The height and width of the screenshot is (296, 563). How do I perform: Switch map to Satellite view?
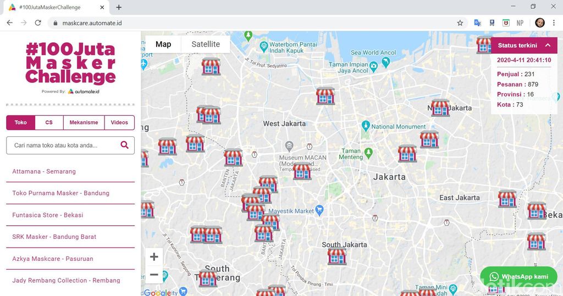pyautogui.click(x=206, y=44)
